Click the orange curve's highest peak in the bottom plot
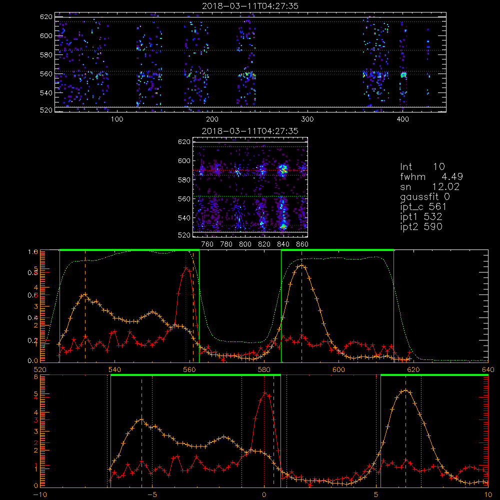The width and height of the screenshot is (500, 500). click(x=405, y=390)
